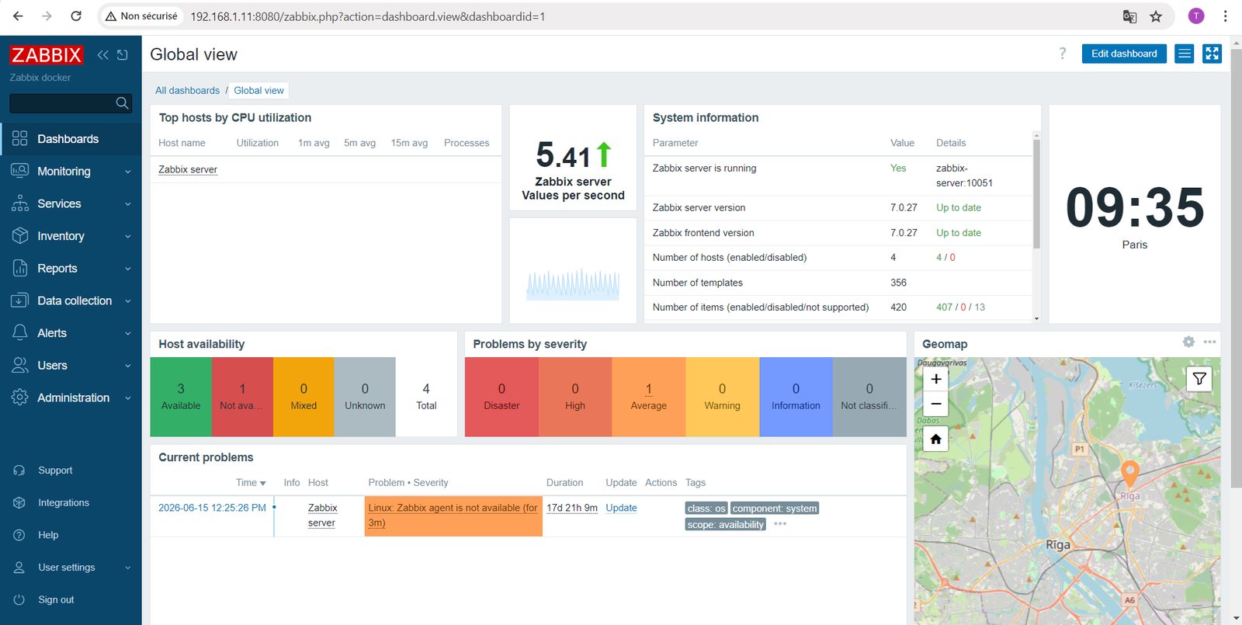Open the Geomap severity filter icon
The width and height of the screenshot is (1242, 625).
(x=1199, y=379)
